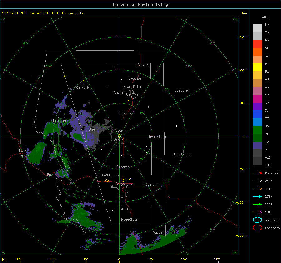Image resolution: width=281 pixels, height=263 pixels.
Task: Click the Banff label
Action: [x=52, y=174]
